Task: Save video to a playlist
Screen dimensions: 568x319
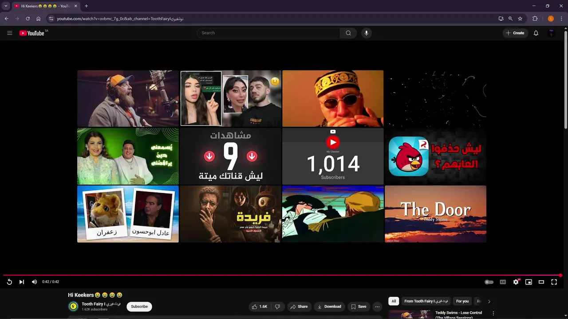Action: coord(359,307)
